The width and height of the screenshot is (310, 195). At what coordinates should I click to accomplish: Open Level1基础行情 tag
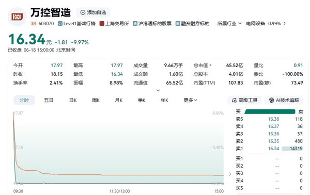[76, 24]
